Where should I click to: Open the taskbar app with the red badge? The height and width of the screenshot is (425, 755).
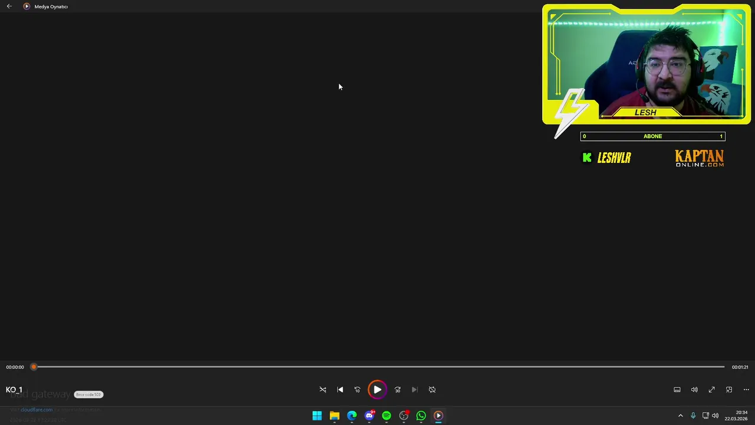404,416
